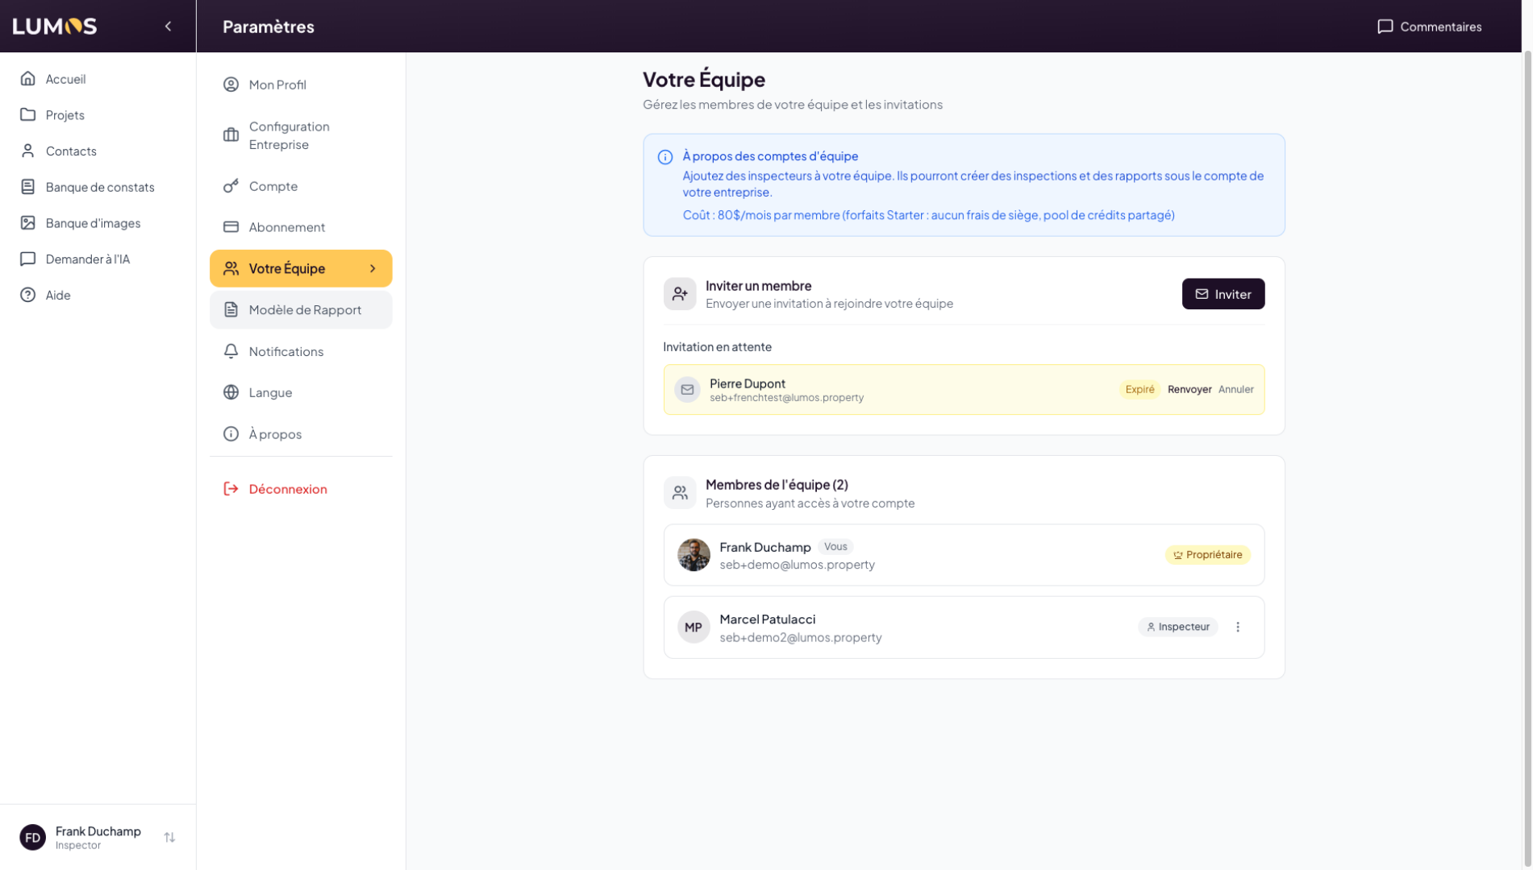Expand the Votre Équipe menu chevron
Screen dimensions: 1533x870
pyautogui.click(x=373, y=268)
